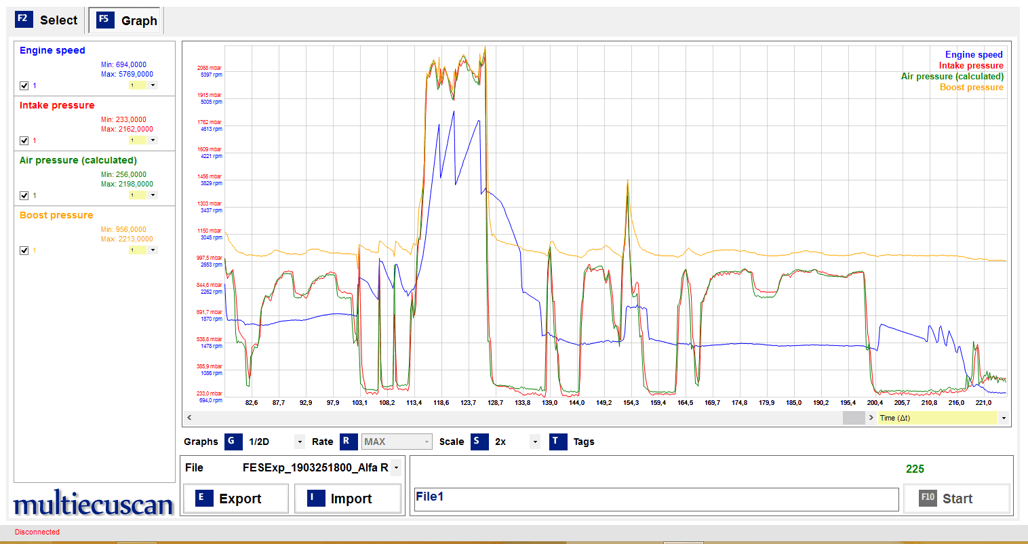Click the File1 text input field

tap(656, 499)
